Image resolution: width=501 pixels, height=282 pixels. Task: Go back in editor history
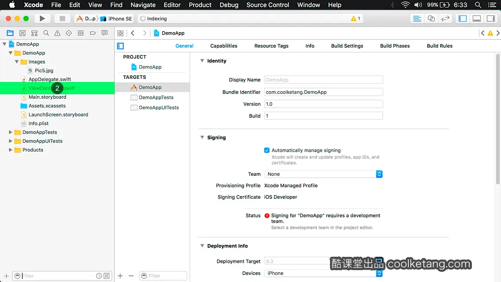pyautogui.click(x=133, y=33)
